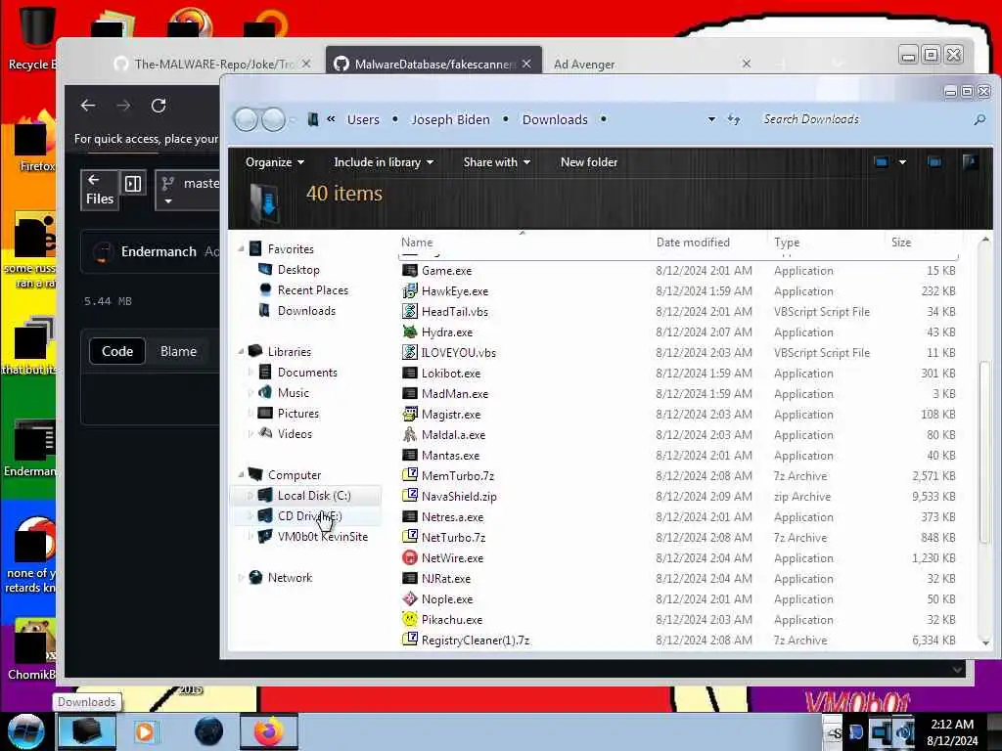Select Magistr.exe file icon
The width and height of the screenshot is (1002, 751).
[410, 415]
